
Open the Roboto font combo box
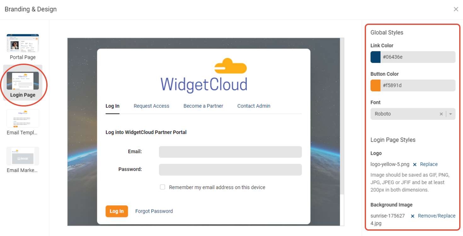click(x=413, y=114)
